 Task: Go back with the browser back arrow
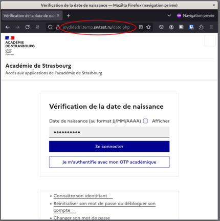8,27
